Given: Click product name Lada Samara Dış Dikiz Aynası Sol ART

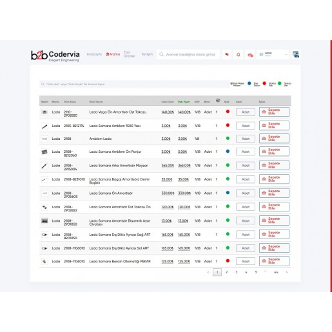Looking at the screenshot, I should (119, 248).
